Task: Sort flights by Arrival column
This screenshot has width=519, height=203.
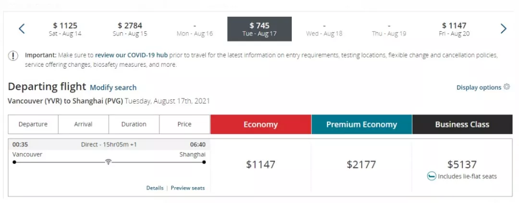Action: pyautogui.click(x=84, y=124)
